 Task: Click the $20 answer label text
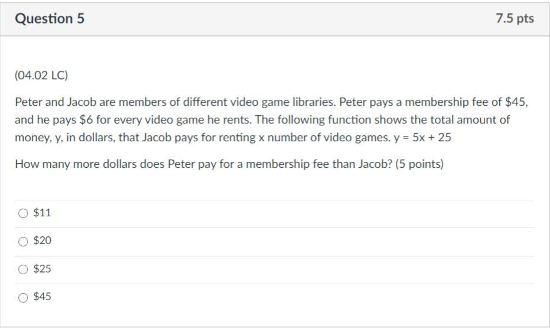coord(42,241)
